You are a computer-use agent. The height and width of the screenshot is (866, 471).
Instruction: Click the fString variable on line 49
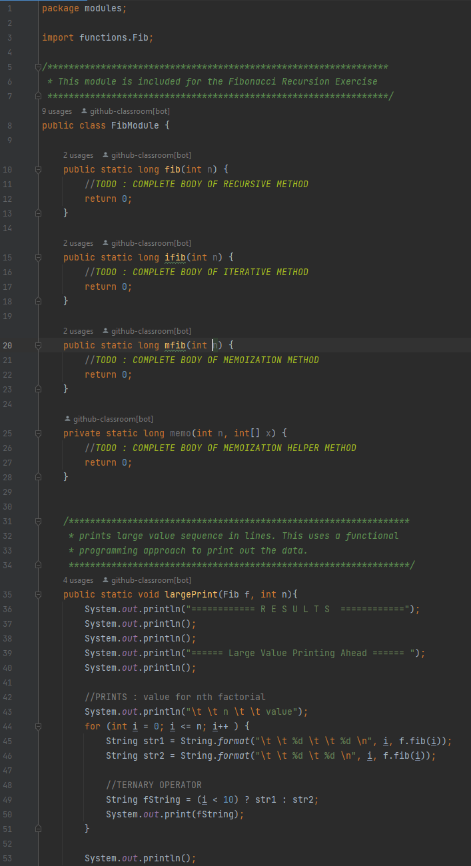coord(162,799)
